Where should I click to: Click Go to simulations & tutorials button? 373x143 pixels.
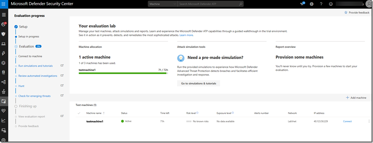(198, 83)
